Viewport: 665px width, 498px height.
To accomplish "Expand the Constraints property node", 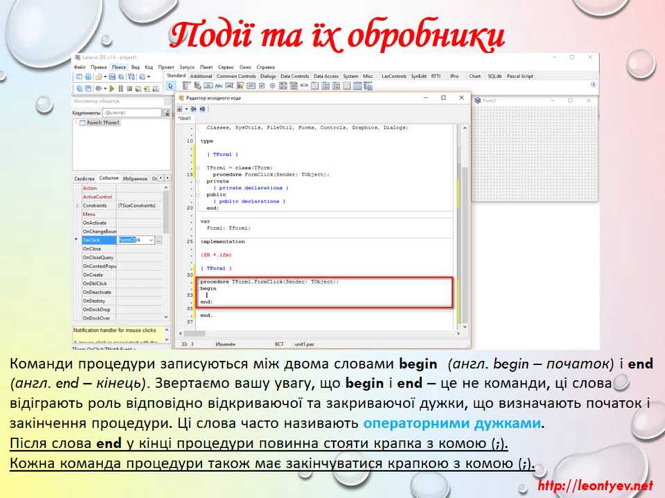I will pos(77,206).
